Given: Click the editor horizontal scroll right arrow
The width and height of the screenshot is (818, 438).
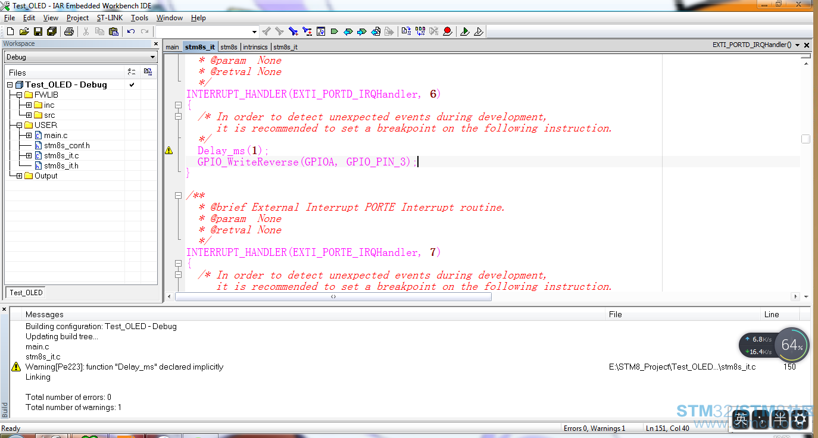Looking at the screenshot, I should pos(795,296).
